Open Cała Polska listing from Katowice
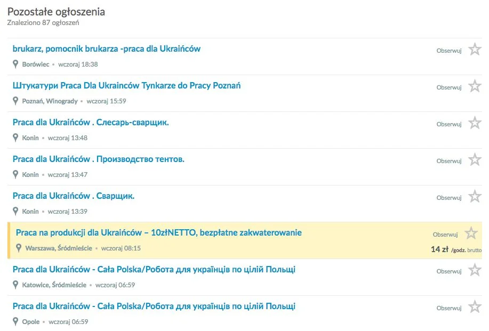The width and height of the screenshot is (489, 331). [154, 270]
